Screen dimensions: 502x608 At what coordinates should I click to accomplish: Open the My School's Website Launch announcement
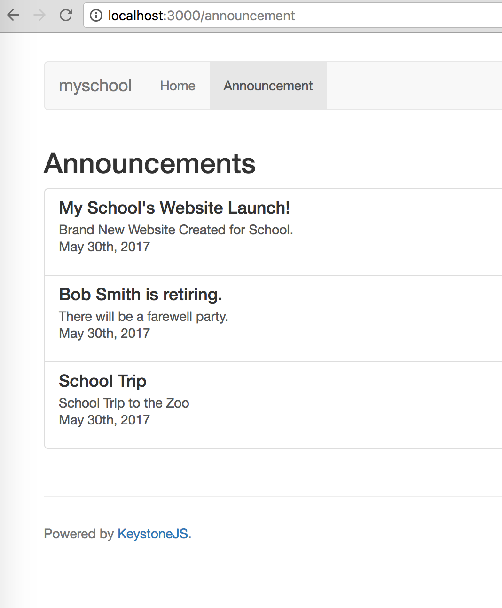coord(174,208)
